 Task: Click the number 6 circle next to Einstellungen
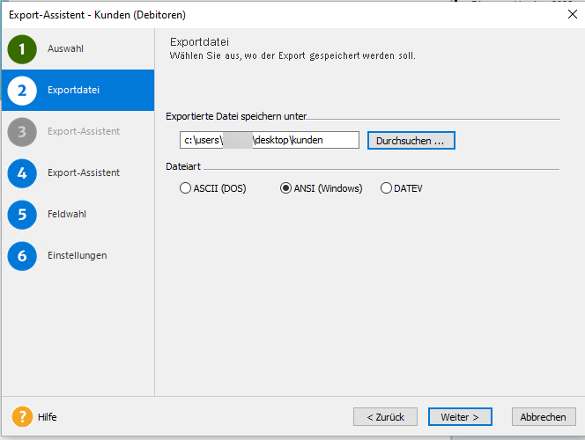pyautogui.click(x=22, y=256)
